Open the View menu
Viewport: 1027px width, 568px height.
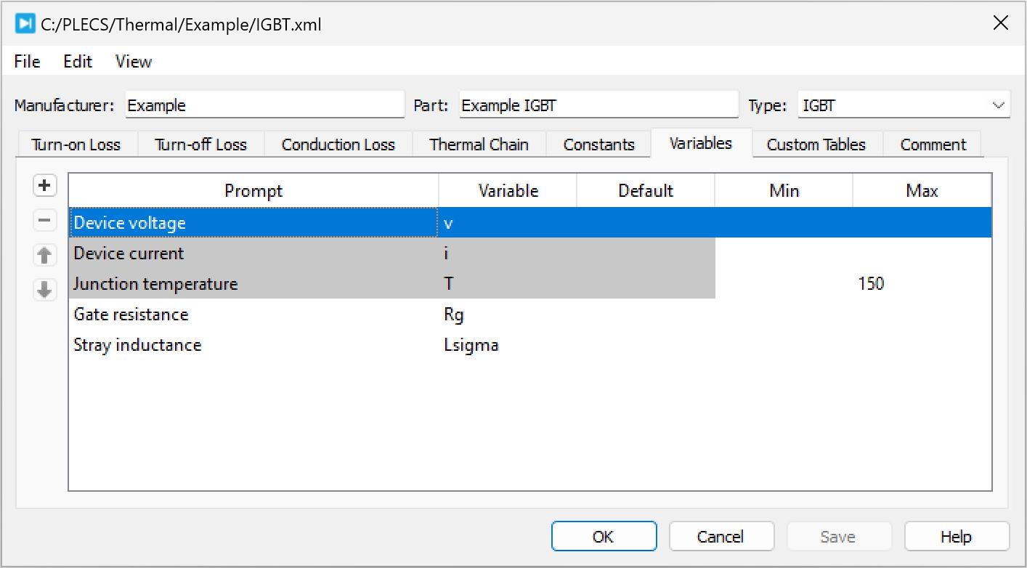134,62
